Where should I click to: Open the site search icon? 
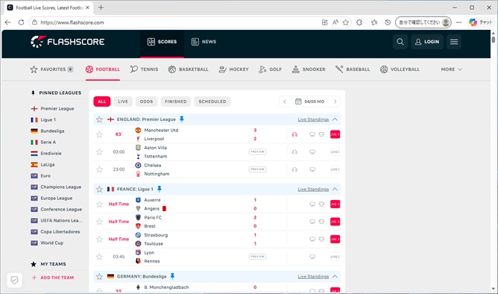tap(400, 42)
